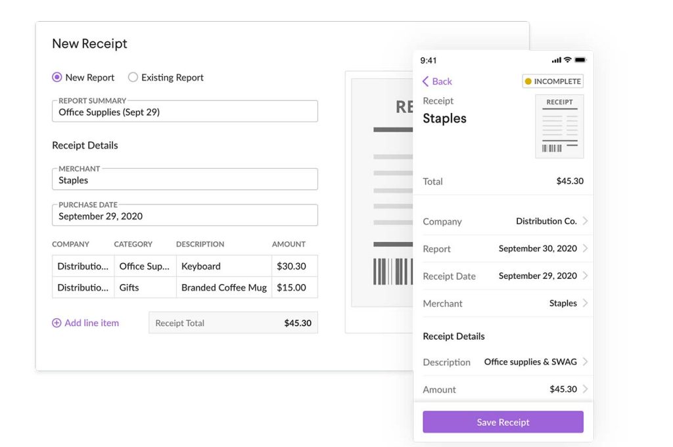Screen dimensions: 673x447
Task: Click the Save Receipt button
Action: tap(503, 422)
